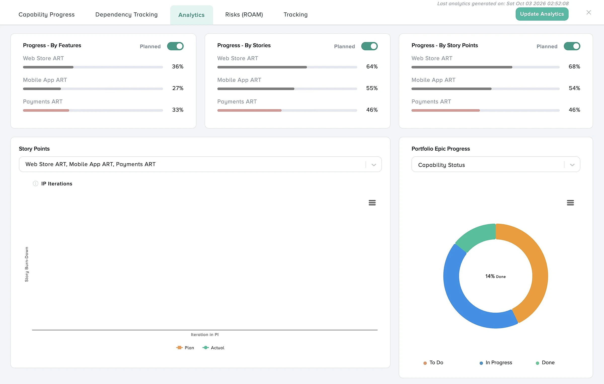Screen dimensions: 604x384
Task: Click the To Do legend dot
Action: tap(425, 363)
